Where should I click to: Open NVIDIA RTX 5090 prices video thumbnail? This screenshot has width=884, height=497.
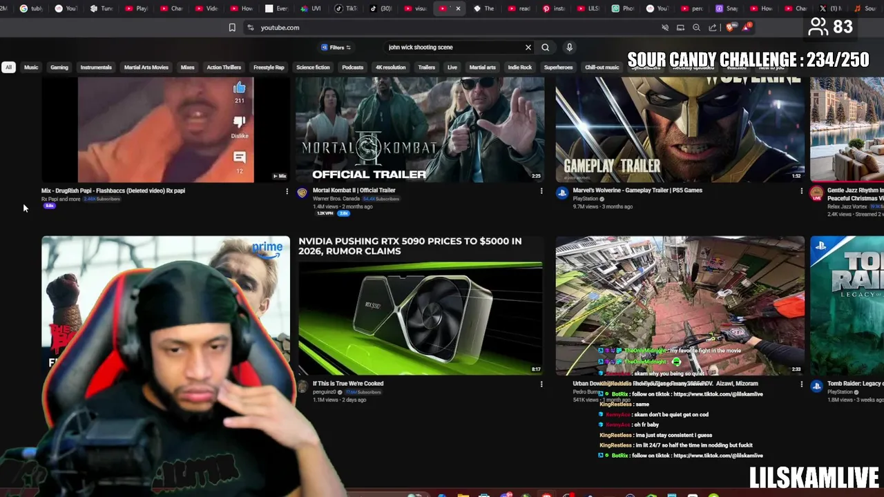[420, 305]
